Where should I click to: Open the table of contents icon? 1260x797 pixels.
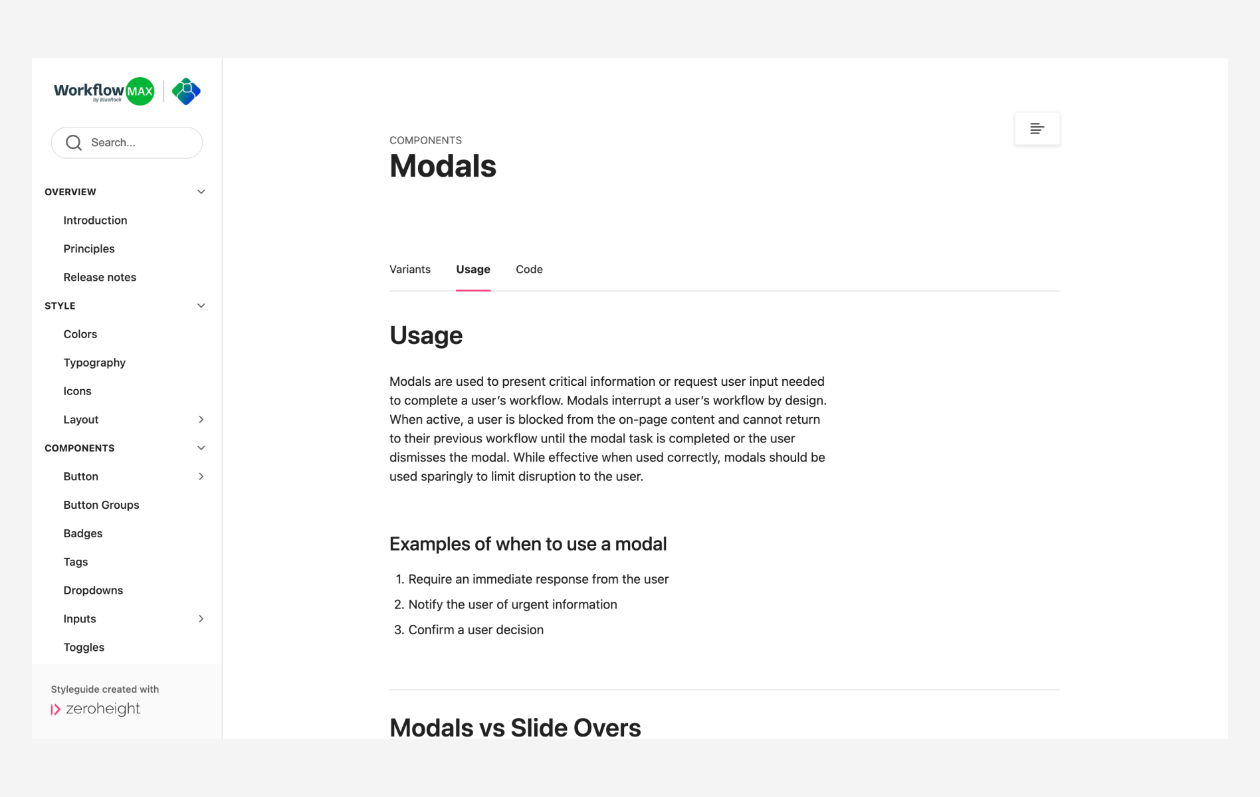[x=1037, y=128]
